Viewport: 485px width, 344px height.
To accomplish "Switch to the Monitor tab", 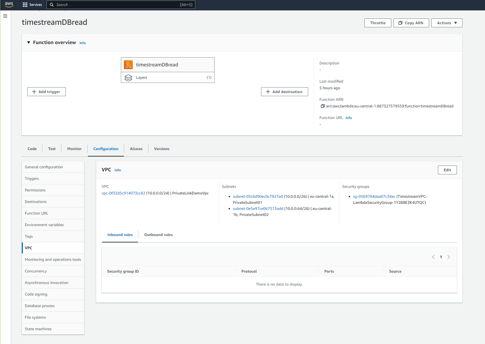I will [74, 149].
